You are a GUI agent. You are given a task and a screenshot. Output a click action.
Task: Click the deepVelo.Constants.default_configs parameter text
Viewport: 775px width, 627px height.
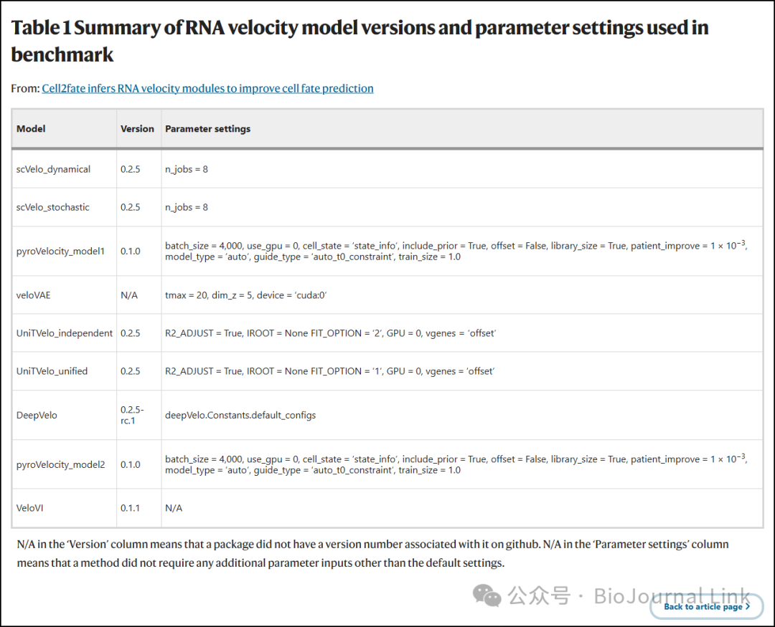[240, 415]
